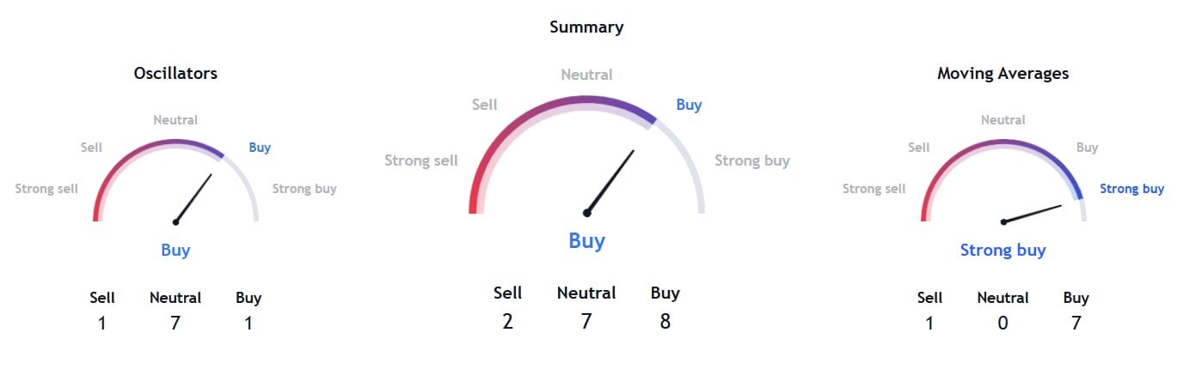Click the Sell label on Moving Averages gauge arc
Image resolution: width=1202 pixels, height=381 pixels.
(x=918, y=148)
